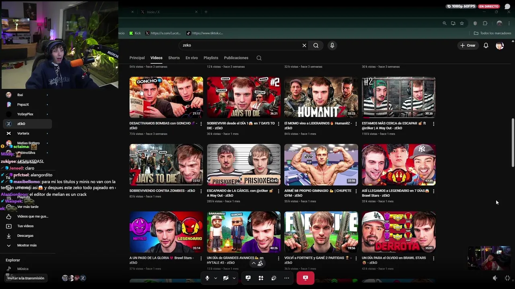Open DESACTIVAMOS BOMBAS con GONCHO thumbnail
Viewport: 515px width, 289px height.
tap(166, 97)
